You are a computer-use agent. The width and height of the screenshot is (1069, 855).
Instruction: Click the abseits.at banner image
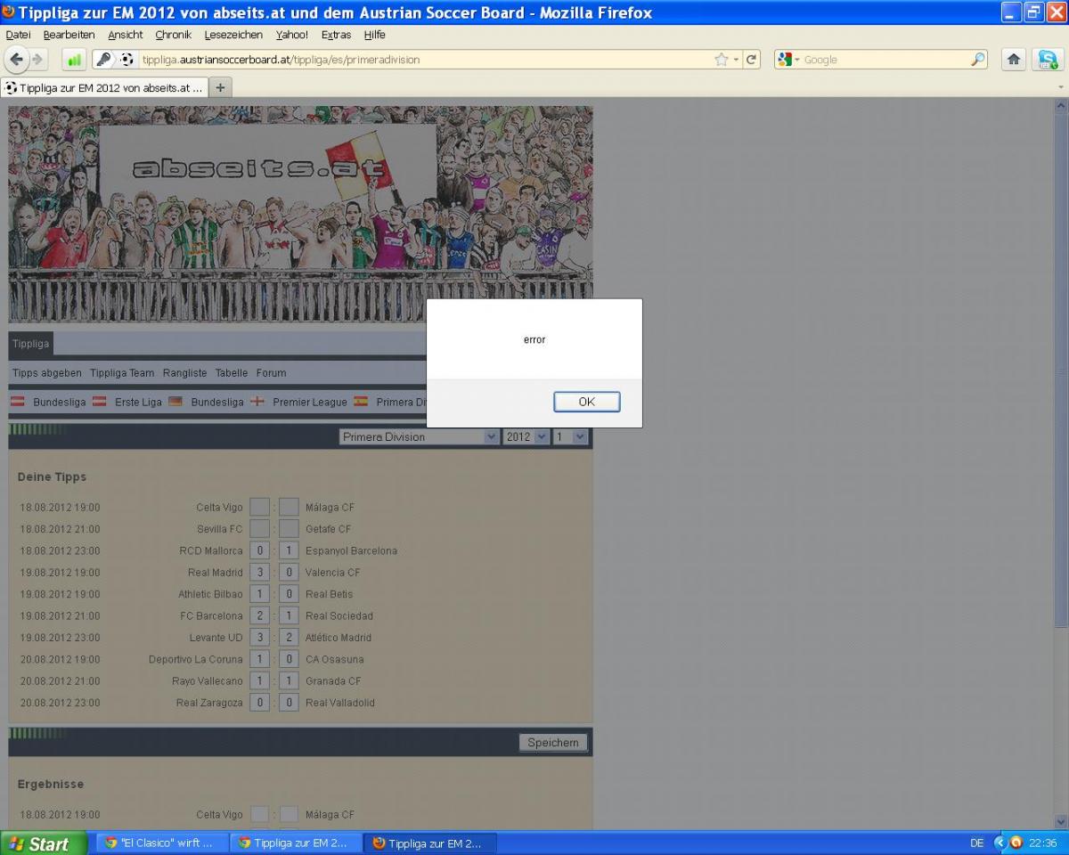tap(300, 214)
